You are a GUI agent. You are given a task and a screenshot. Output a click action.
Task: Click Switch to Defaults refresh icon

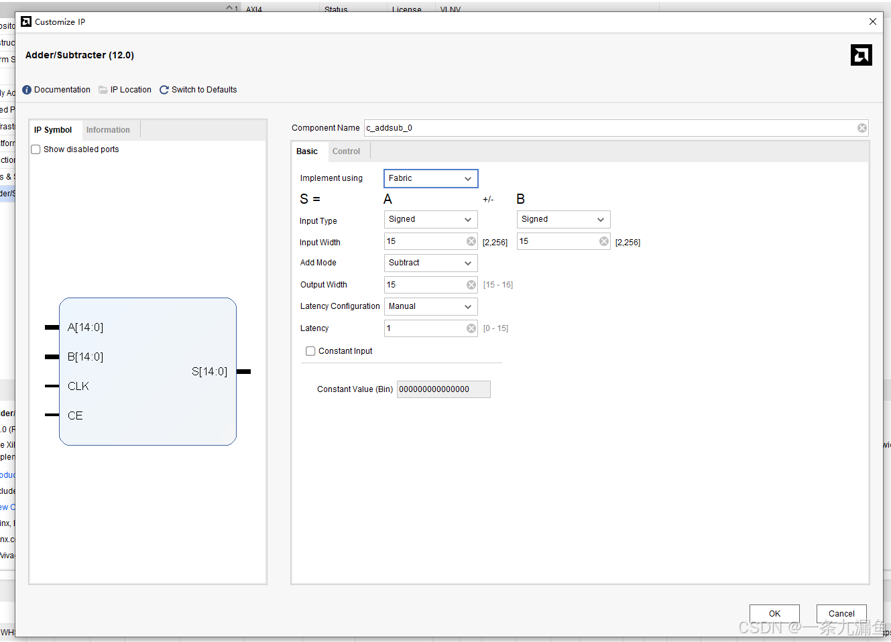(164, 90)
